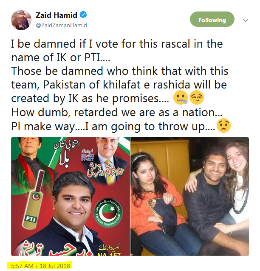Open the Zaid Hamid display name
260x271 pixels.
[x=57, y=15]
